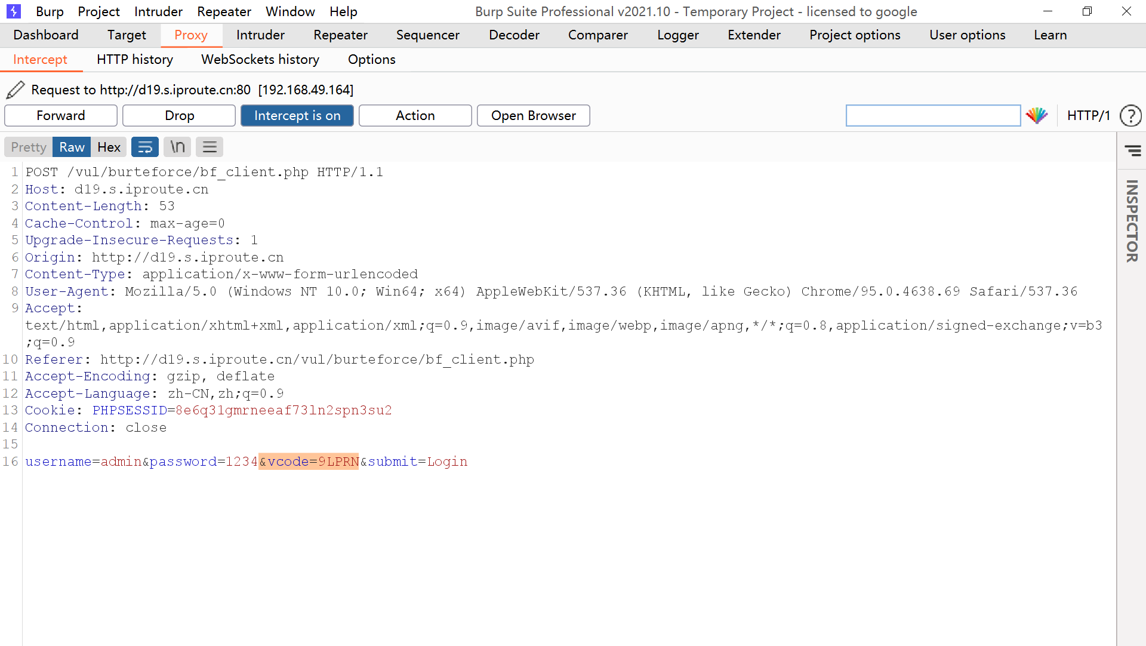Viewport: 1146px width, 646px height.
Task: Open the help question mark icon
Action: point(1130,115)
